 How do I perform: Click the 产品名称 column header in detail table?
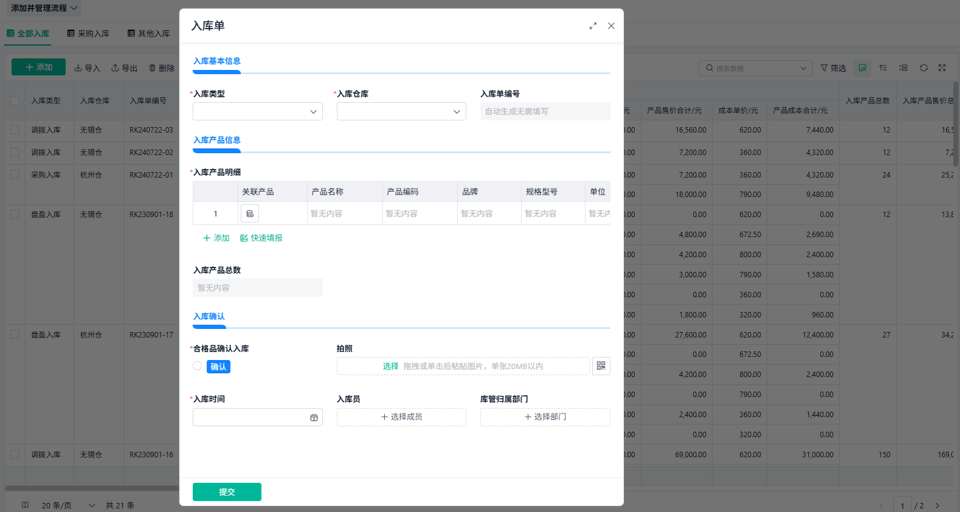click(x=345, y=192)
